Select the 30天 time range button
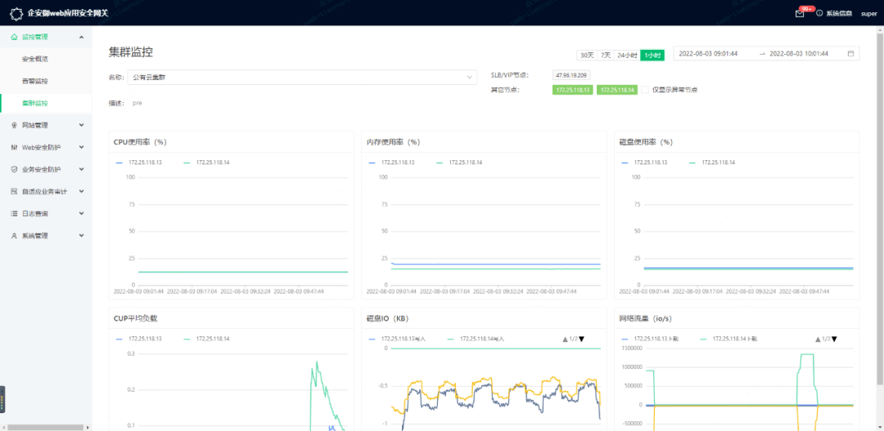 [x=586, y=55]
